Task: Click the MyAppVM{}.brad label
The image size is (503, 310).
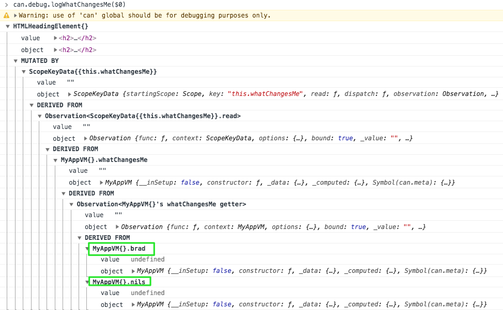Action: (x=119, y=249)
